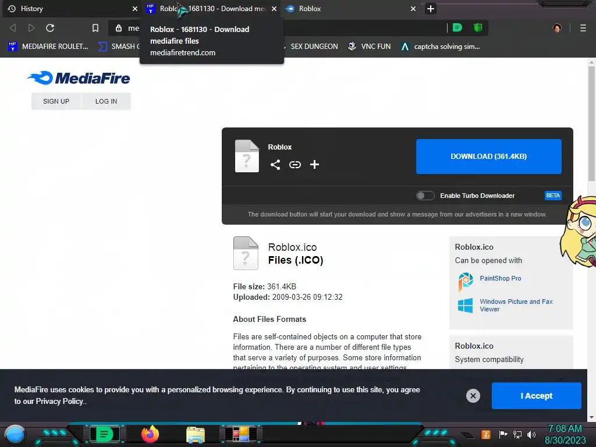Click the About Files Formats heading
This screenshot has height=447, width=596.
(269, 320)
